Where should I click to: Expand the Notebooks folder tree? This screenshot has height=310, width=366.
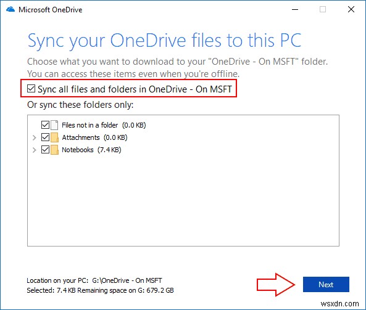[x=35, y=150]
